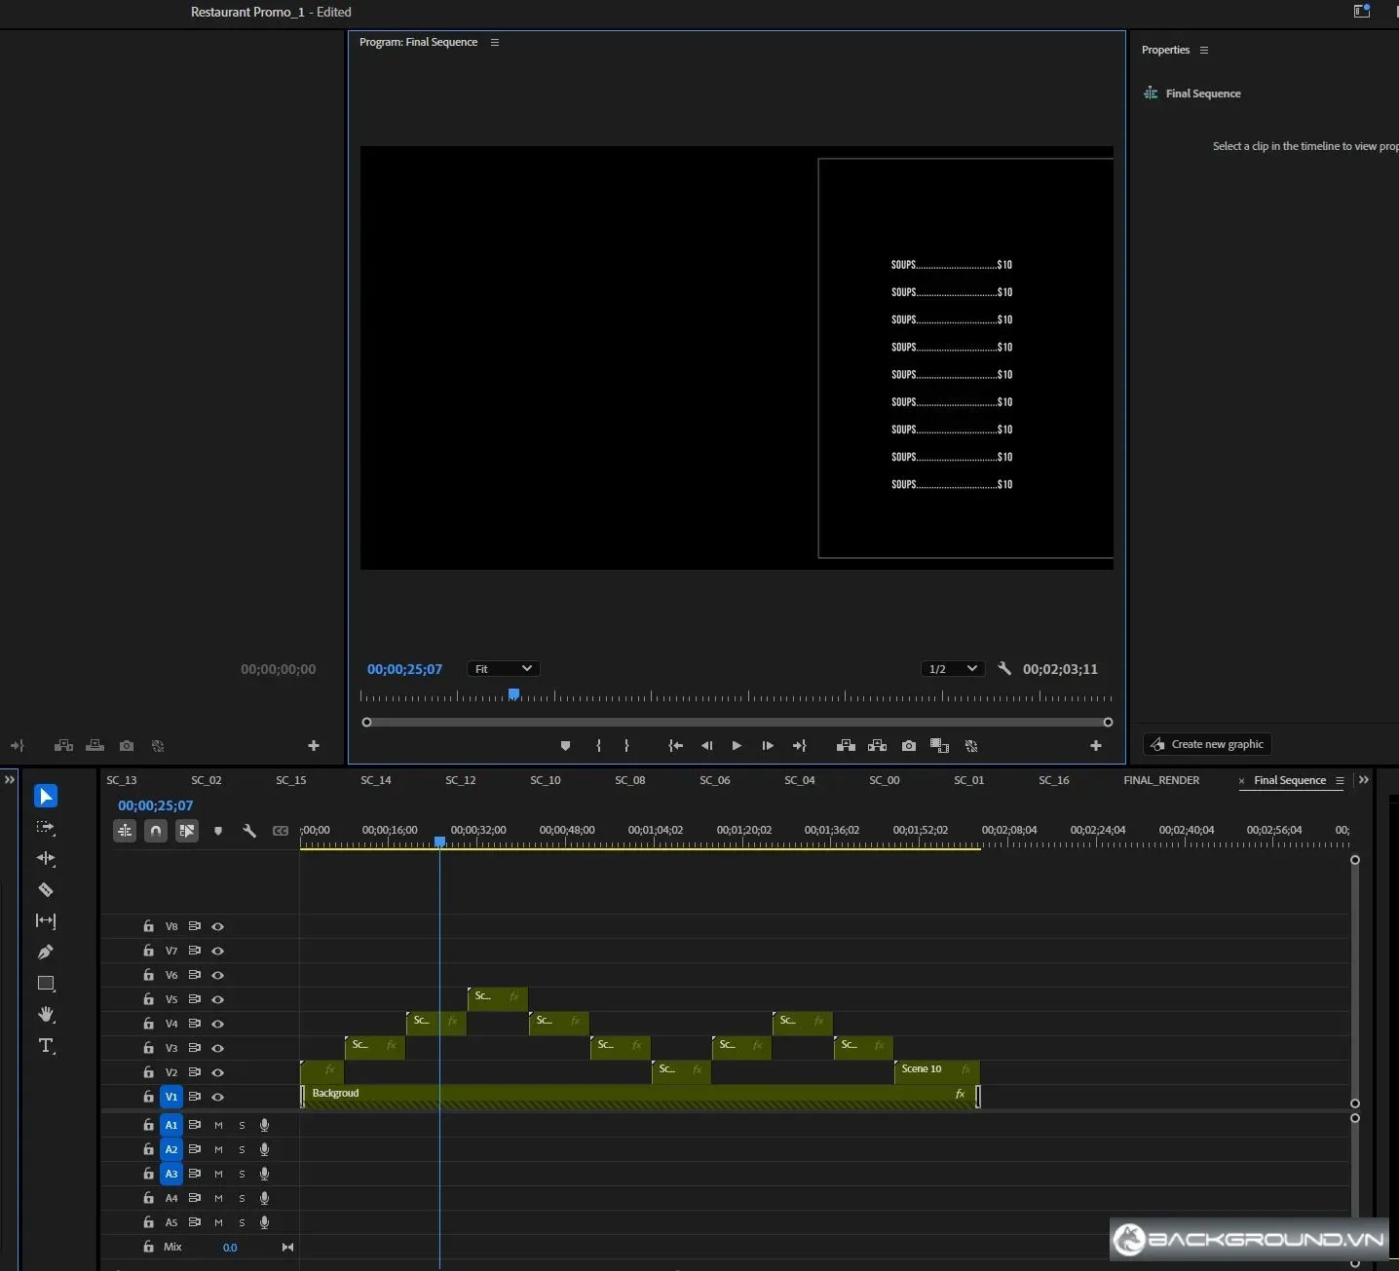
Task: Close the Final Sequence tab
Action: (1241, 781)
